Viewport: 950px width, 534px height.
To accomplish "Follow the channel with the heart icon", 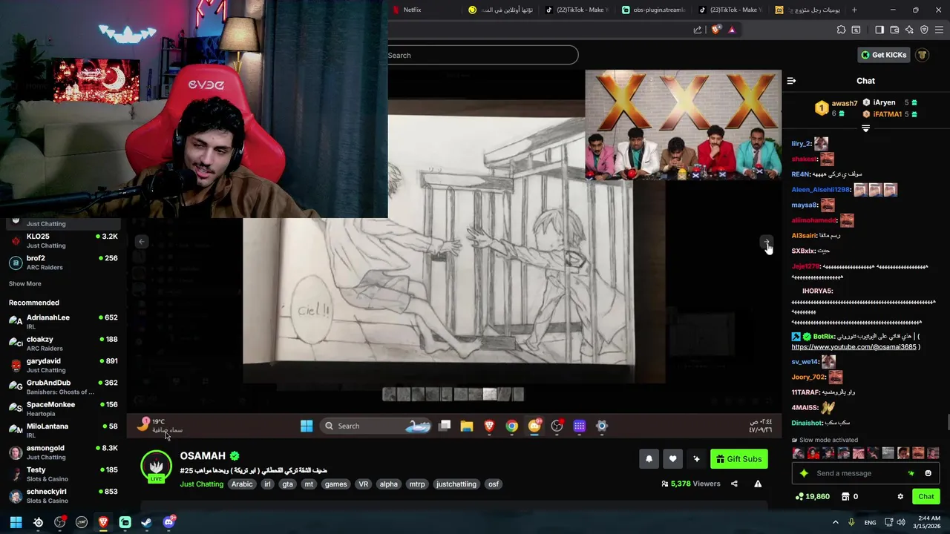I will point(672,459).
